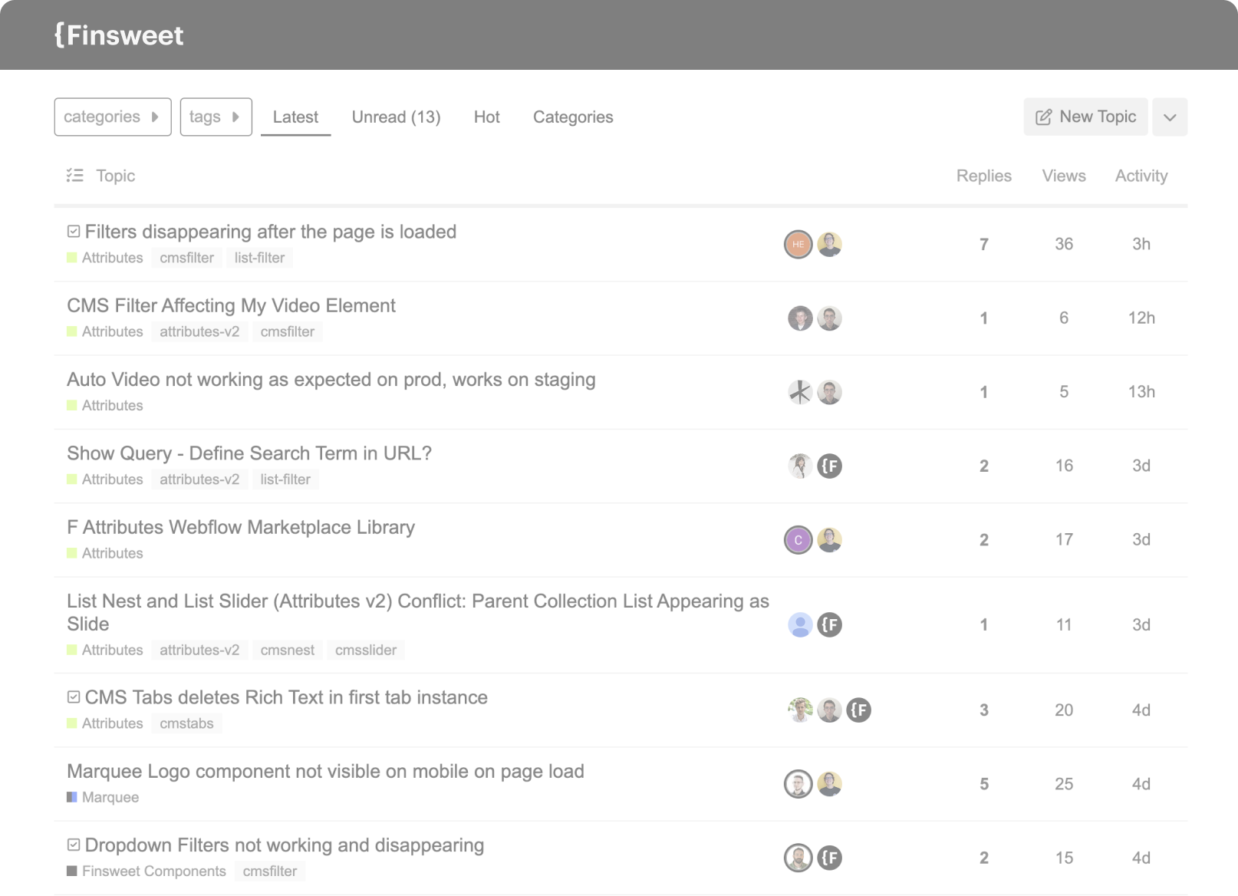Viewport: 1238px width, 896px height.
Task: Click solved checkbox icon on Dropdown Filters topic
Action: click(74, 845)
